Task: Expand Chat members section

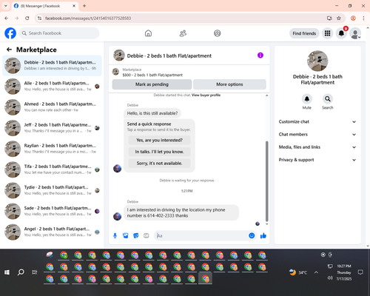Action: pos(317,135)
